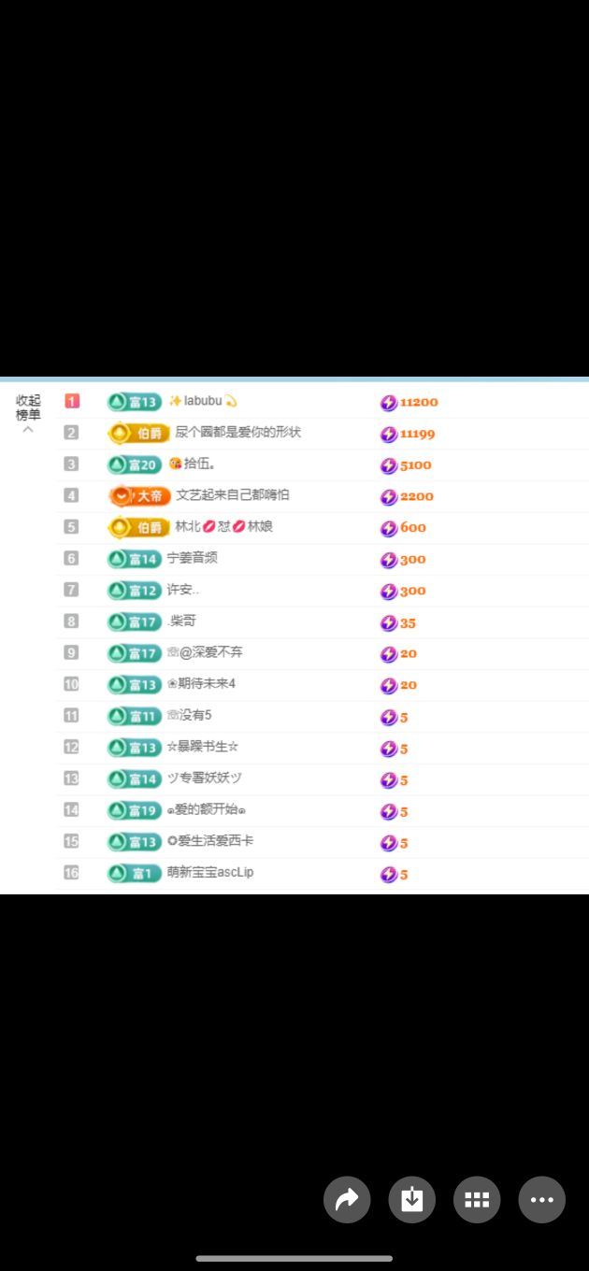Click score value 11199
Screen dimensions: 589x1271
click(418, 435)
